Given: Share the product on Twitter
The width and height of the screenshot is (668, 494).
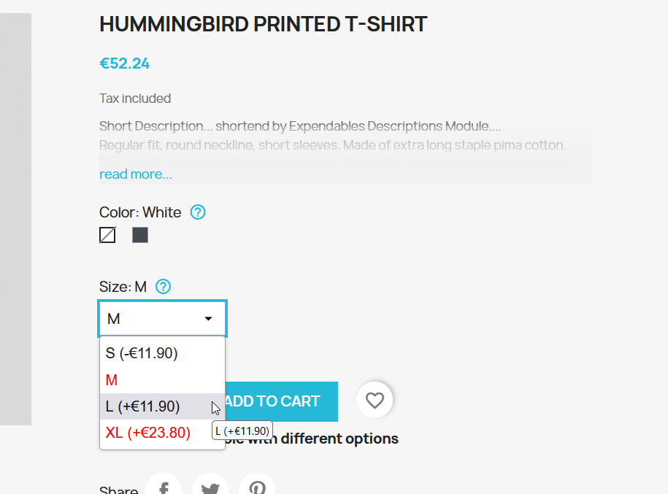Looking at the screenshot, I should [210, 487].
